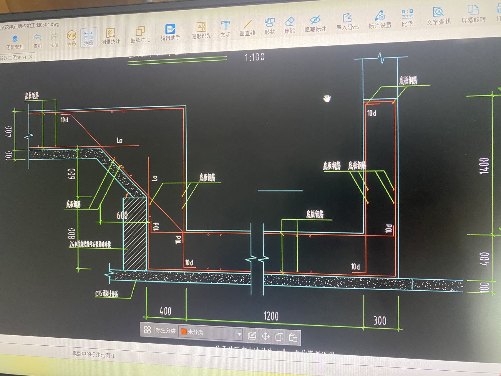Click the paste annotation clipboard icon
The width and height of the screenshot is (501, 376).
coord(293,337)
